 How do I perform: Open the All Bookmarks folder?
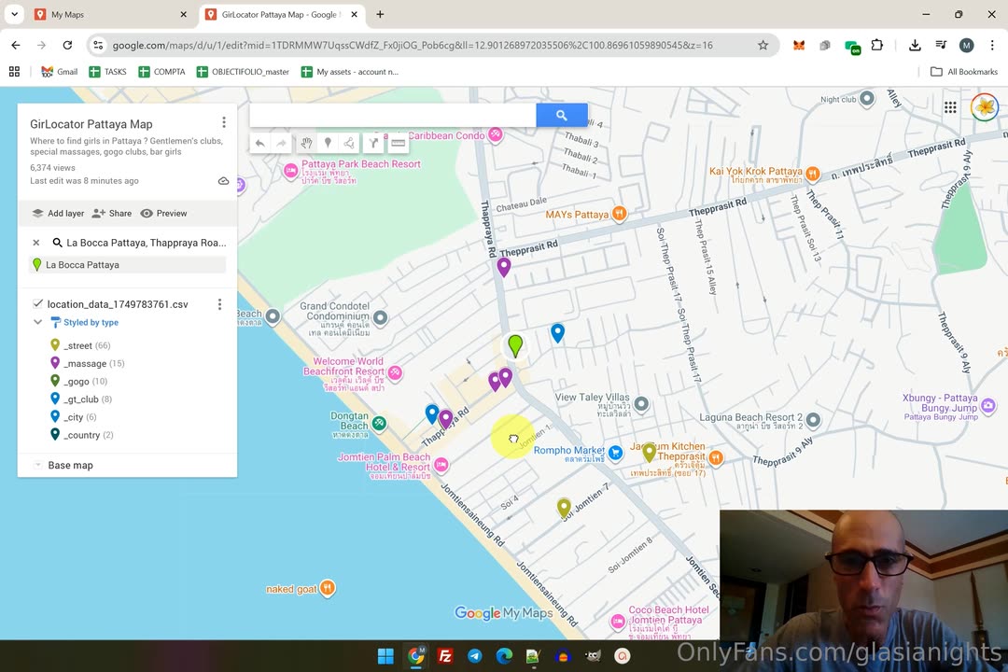tap(964, 72)
